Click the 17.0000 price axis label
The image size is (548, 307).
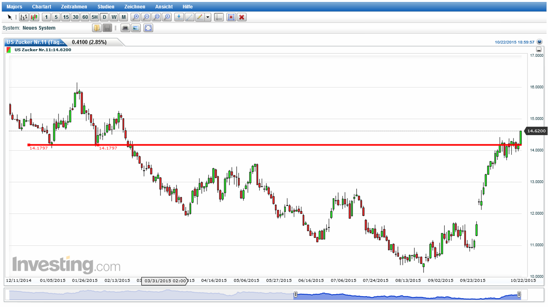536,56
